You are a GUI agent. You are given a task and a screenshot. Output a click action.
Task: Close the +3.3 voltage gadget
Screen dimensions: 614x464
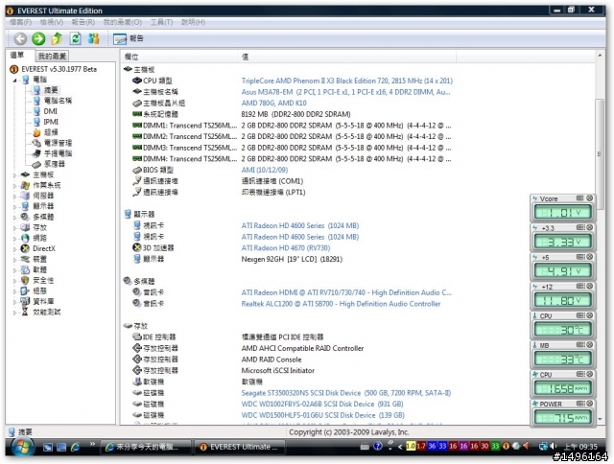[x=589, y=228]
